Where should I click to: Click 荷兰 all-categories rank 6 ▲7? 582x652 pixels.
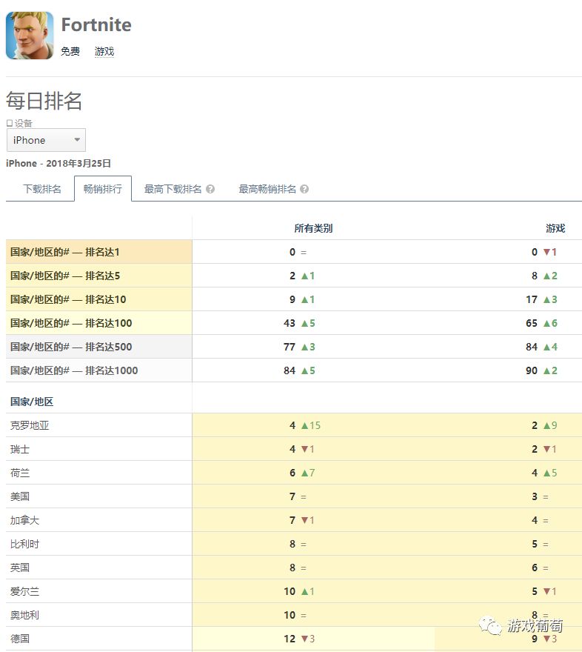pos(302,473)
